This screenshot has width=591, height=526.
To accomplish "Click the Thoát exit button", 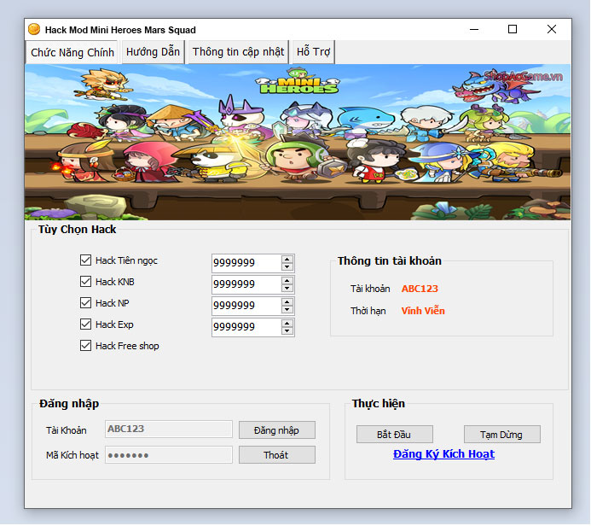I will coord(276,454).
